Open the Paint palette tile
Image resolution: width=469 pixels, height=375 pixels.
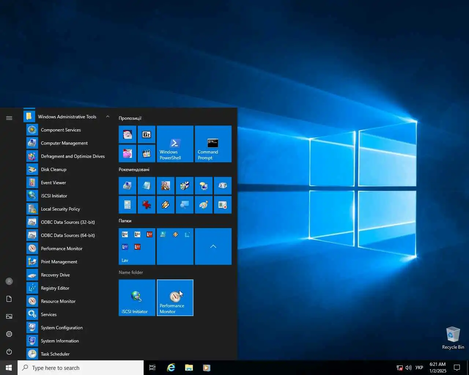[204, 205]
